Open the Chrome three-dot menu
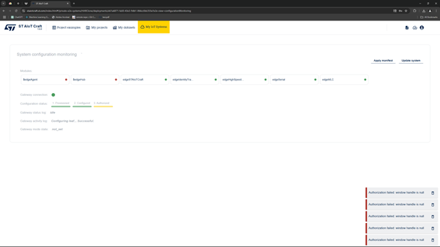 point(436,11)
